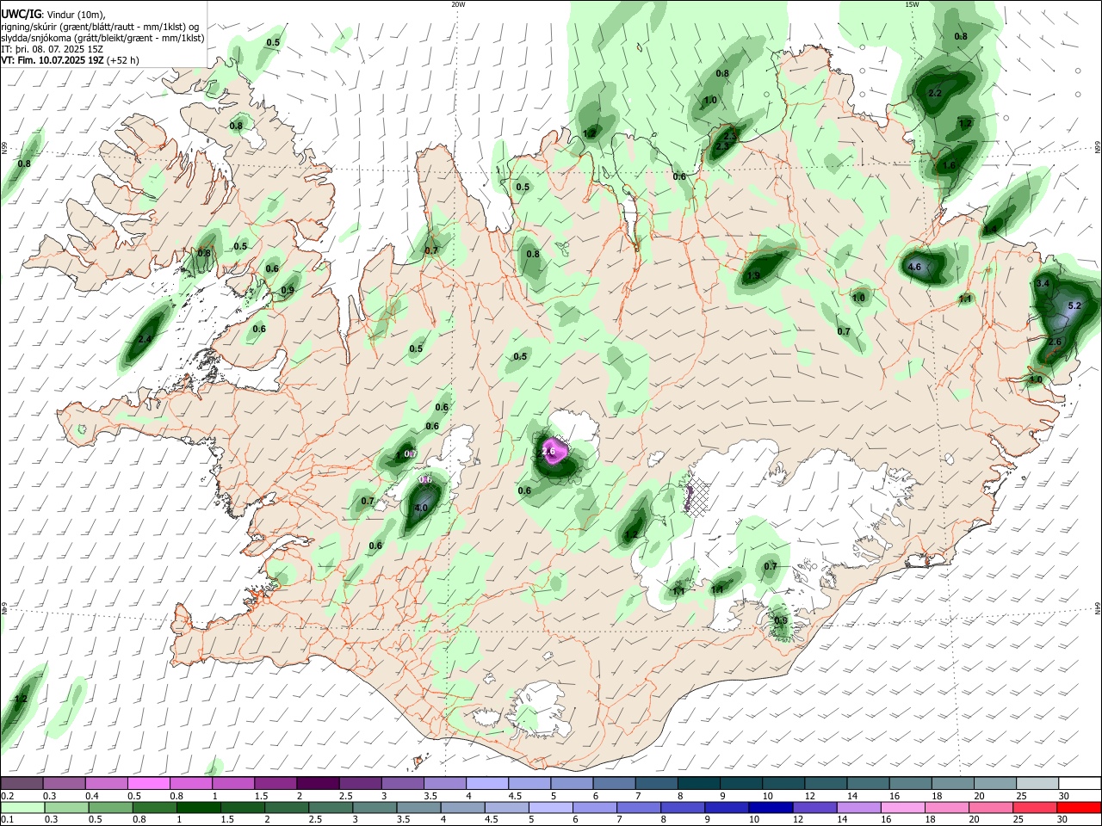This screenshot has height=826, width=1102.
Task: Click 2.6 over the pink snow patch
Action: point(548,451)
